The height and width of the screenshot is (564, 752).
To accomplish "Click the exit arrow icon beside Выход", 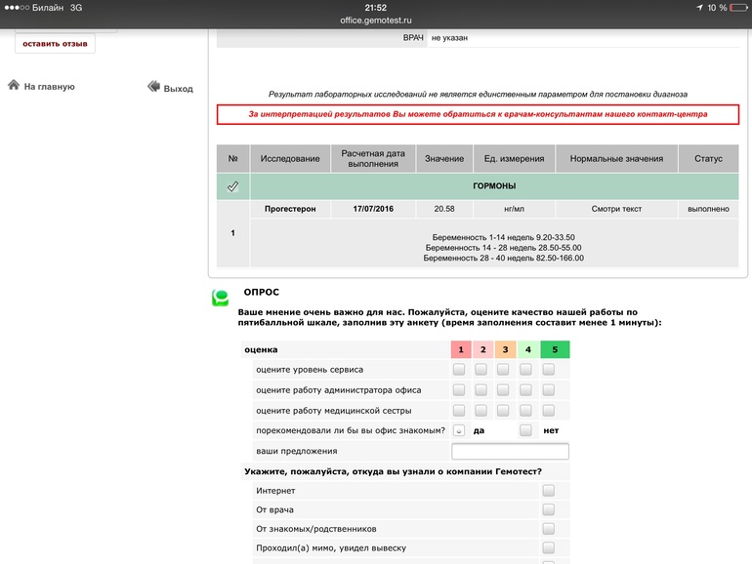I will pos(153,87).
